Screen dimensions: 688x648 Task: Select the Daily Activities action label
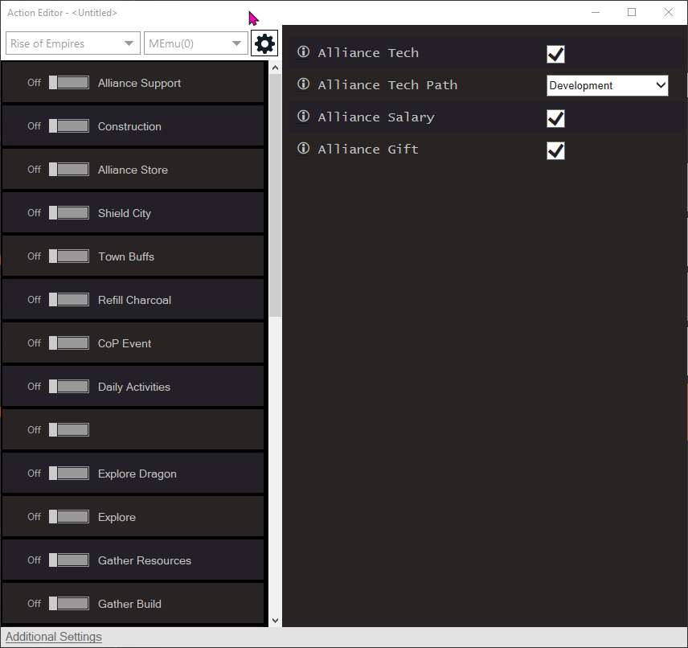134,387
